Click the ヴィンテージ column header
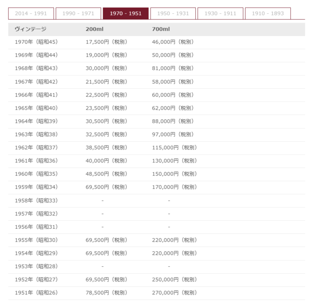 pos(31,29)
